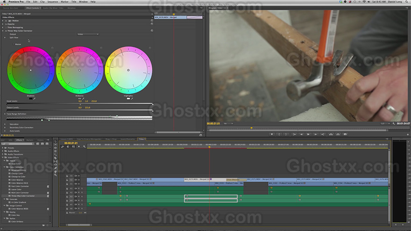411x231 pixels.
Task: Solo audio track A2
Action: click(x=82, y=192)
